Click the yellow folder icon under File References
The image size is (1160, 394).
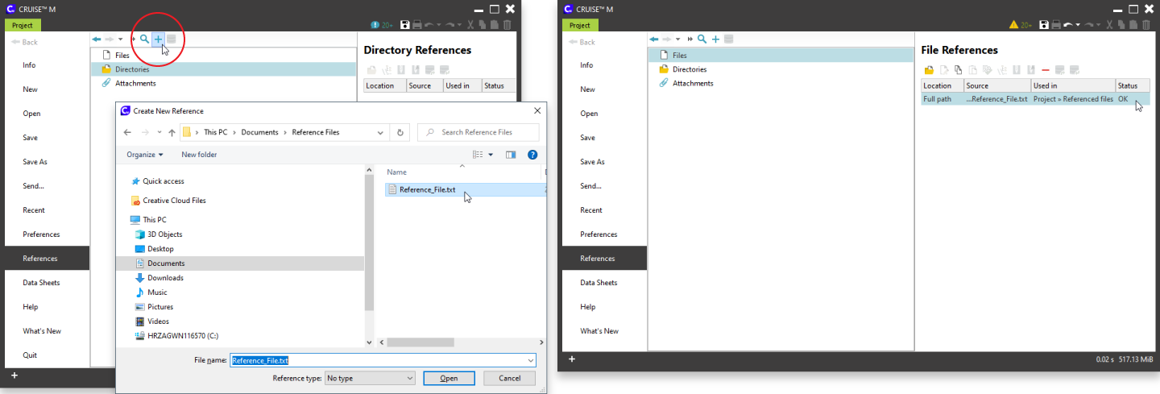[x=929, y=70]
